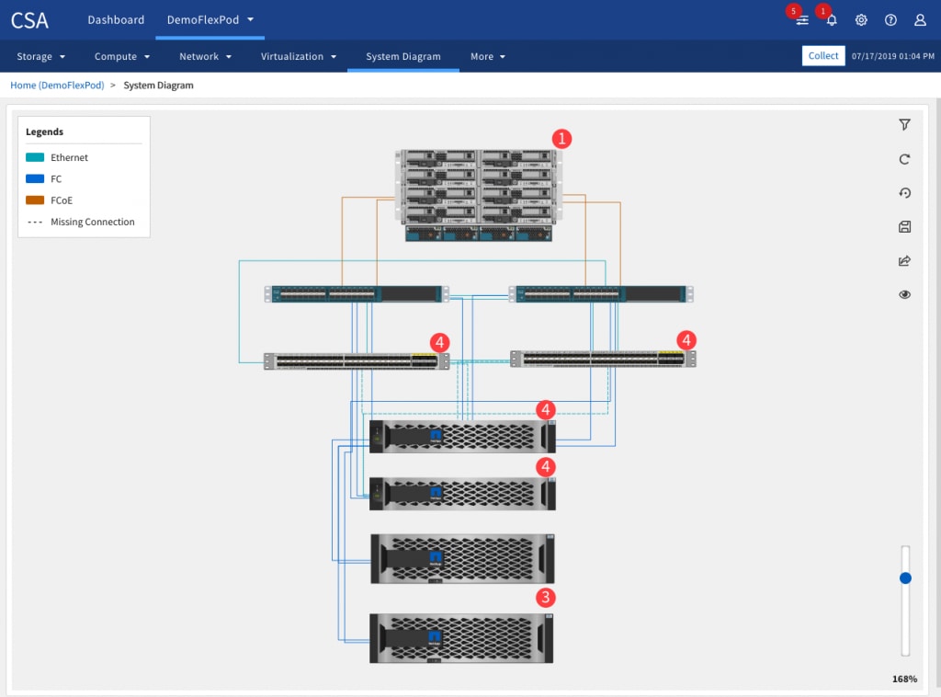
Task: Toggle visibility with the eye icon
Action: [904, 295]
